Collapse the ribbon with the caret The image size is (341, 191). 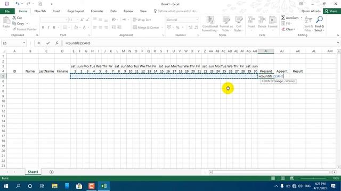tap(338, 35)
